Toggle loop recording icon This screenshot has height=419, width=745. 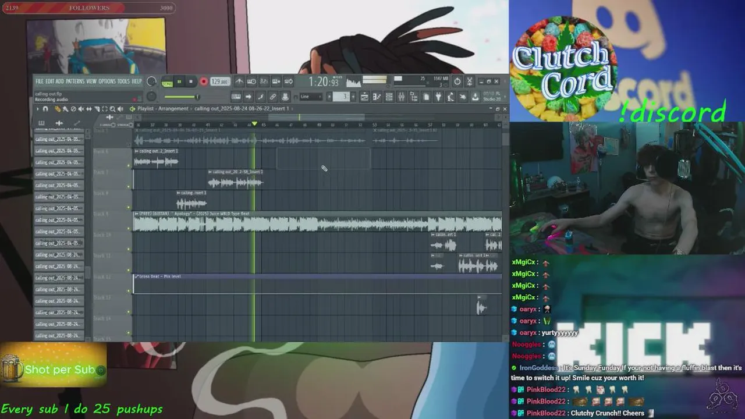tap(289, 81)
